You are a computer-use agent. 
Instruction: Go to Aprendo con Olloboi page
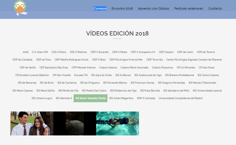pyautogui.click(x=154, y=8)
